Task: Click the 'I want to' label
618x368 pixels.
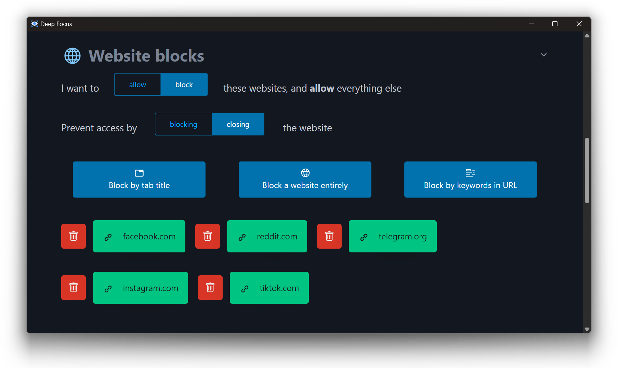Action: [x=80, y=88]
